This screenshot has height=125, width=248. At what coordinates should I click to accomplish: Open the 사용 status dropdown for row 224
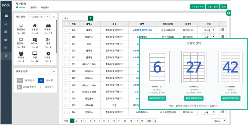(209, 112)
